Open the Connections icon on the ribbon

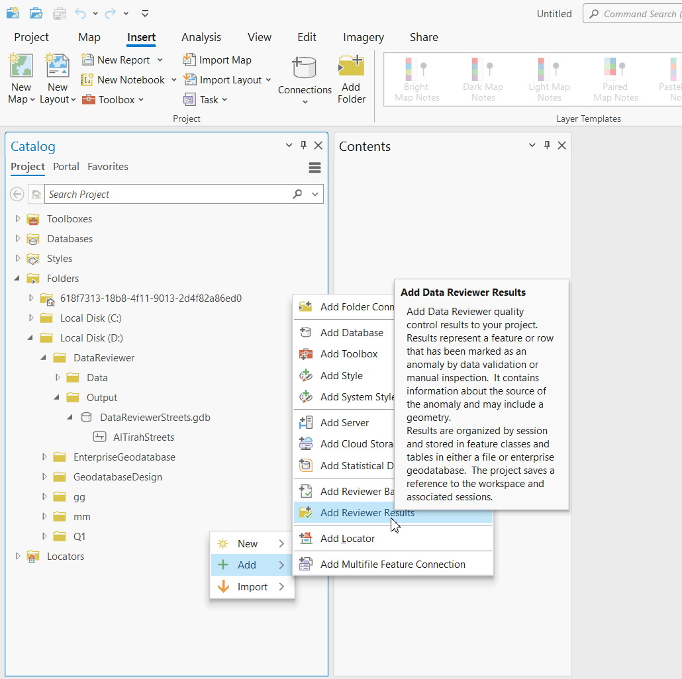point(304,77)
